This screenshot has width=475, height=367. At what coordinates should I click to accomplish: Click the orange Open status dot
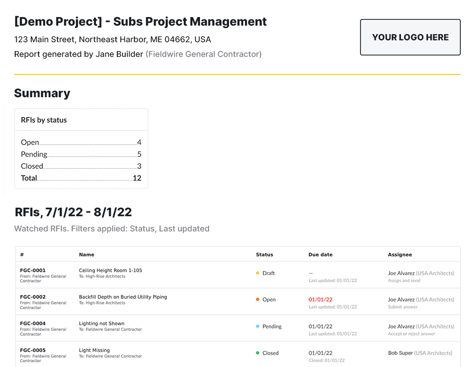(x=257, y=300)
